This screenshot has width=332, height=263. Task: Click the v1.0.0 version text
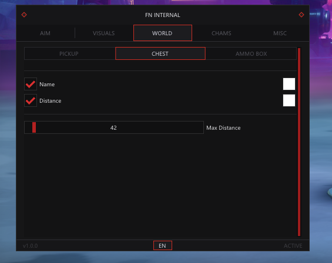coord(31,245)
